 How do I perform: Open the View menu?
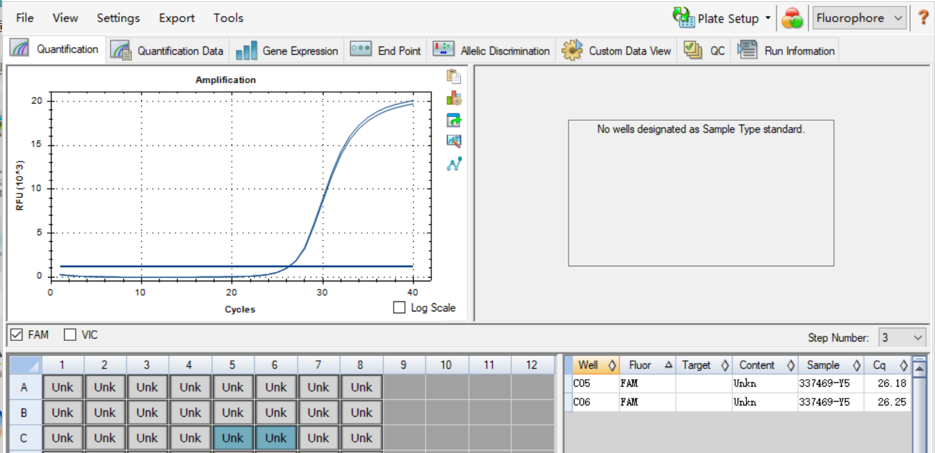65,18
